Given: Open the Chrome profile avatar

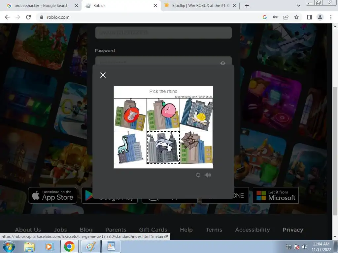Looking at the screenshot, I should pyautogui.click(x=320, y=17).
